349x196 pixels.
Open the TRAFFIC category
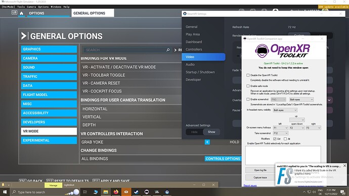[49, 76]
